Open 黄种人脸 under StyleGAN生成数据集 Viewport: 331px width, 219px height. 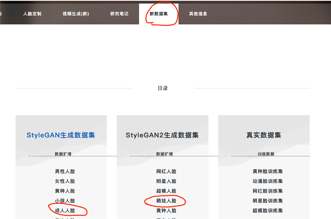[x=65, y=191]
